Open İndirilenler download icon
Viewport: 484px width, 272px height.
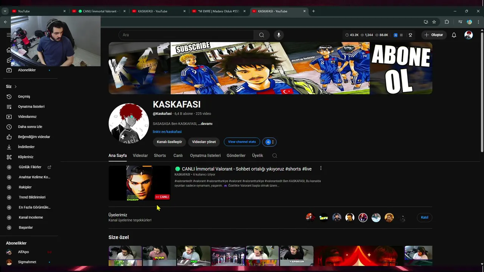point(9,147)
